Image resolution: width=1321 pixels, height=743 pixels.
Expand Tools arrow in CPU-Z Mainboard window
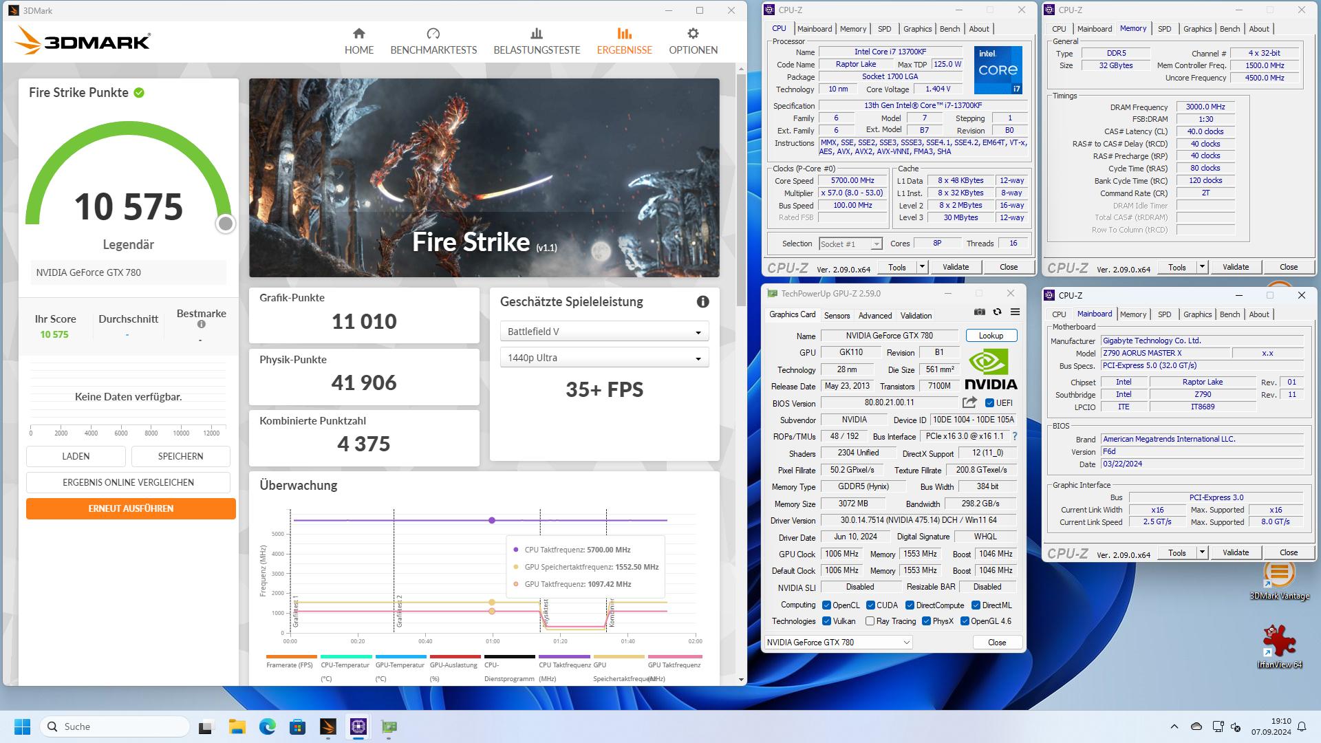1202,552
